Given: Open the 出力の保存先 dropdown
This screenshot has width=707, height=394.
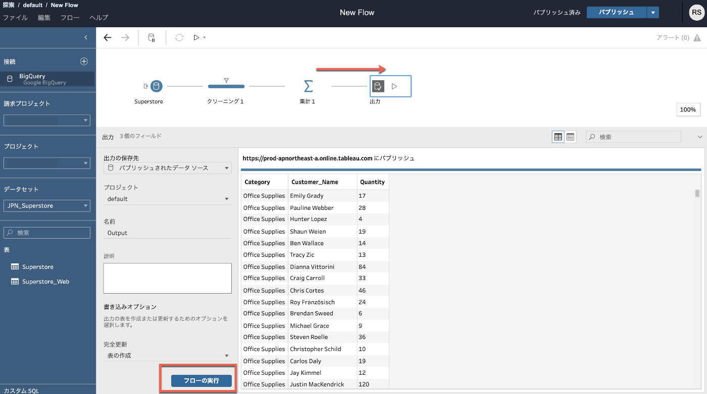Looking at the screenshot, I should click(168, 168).
